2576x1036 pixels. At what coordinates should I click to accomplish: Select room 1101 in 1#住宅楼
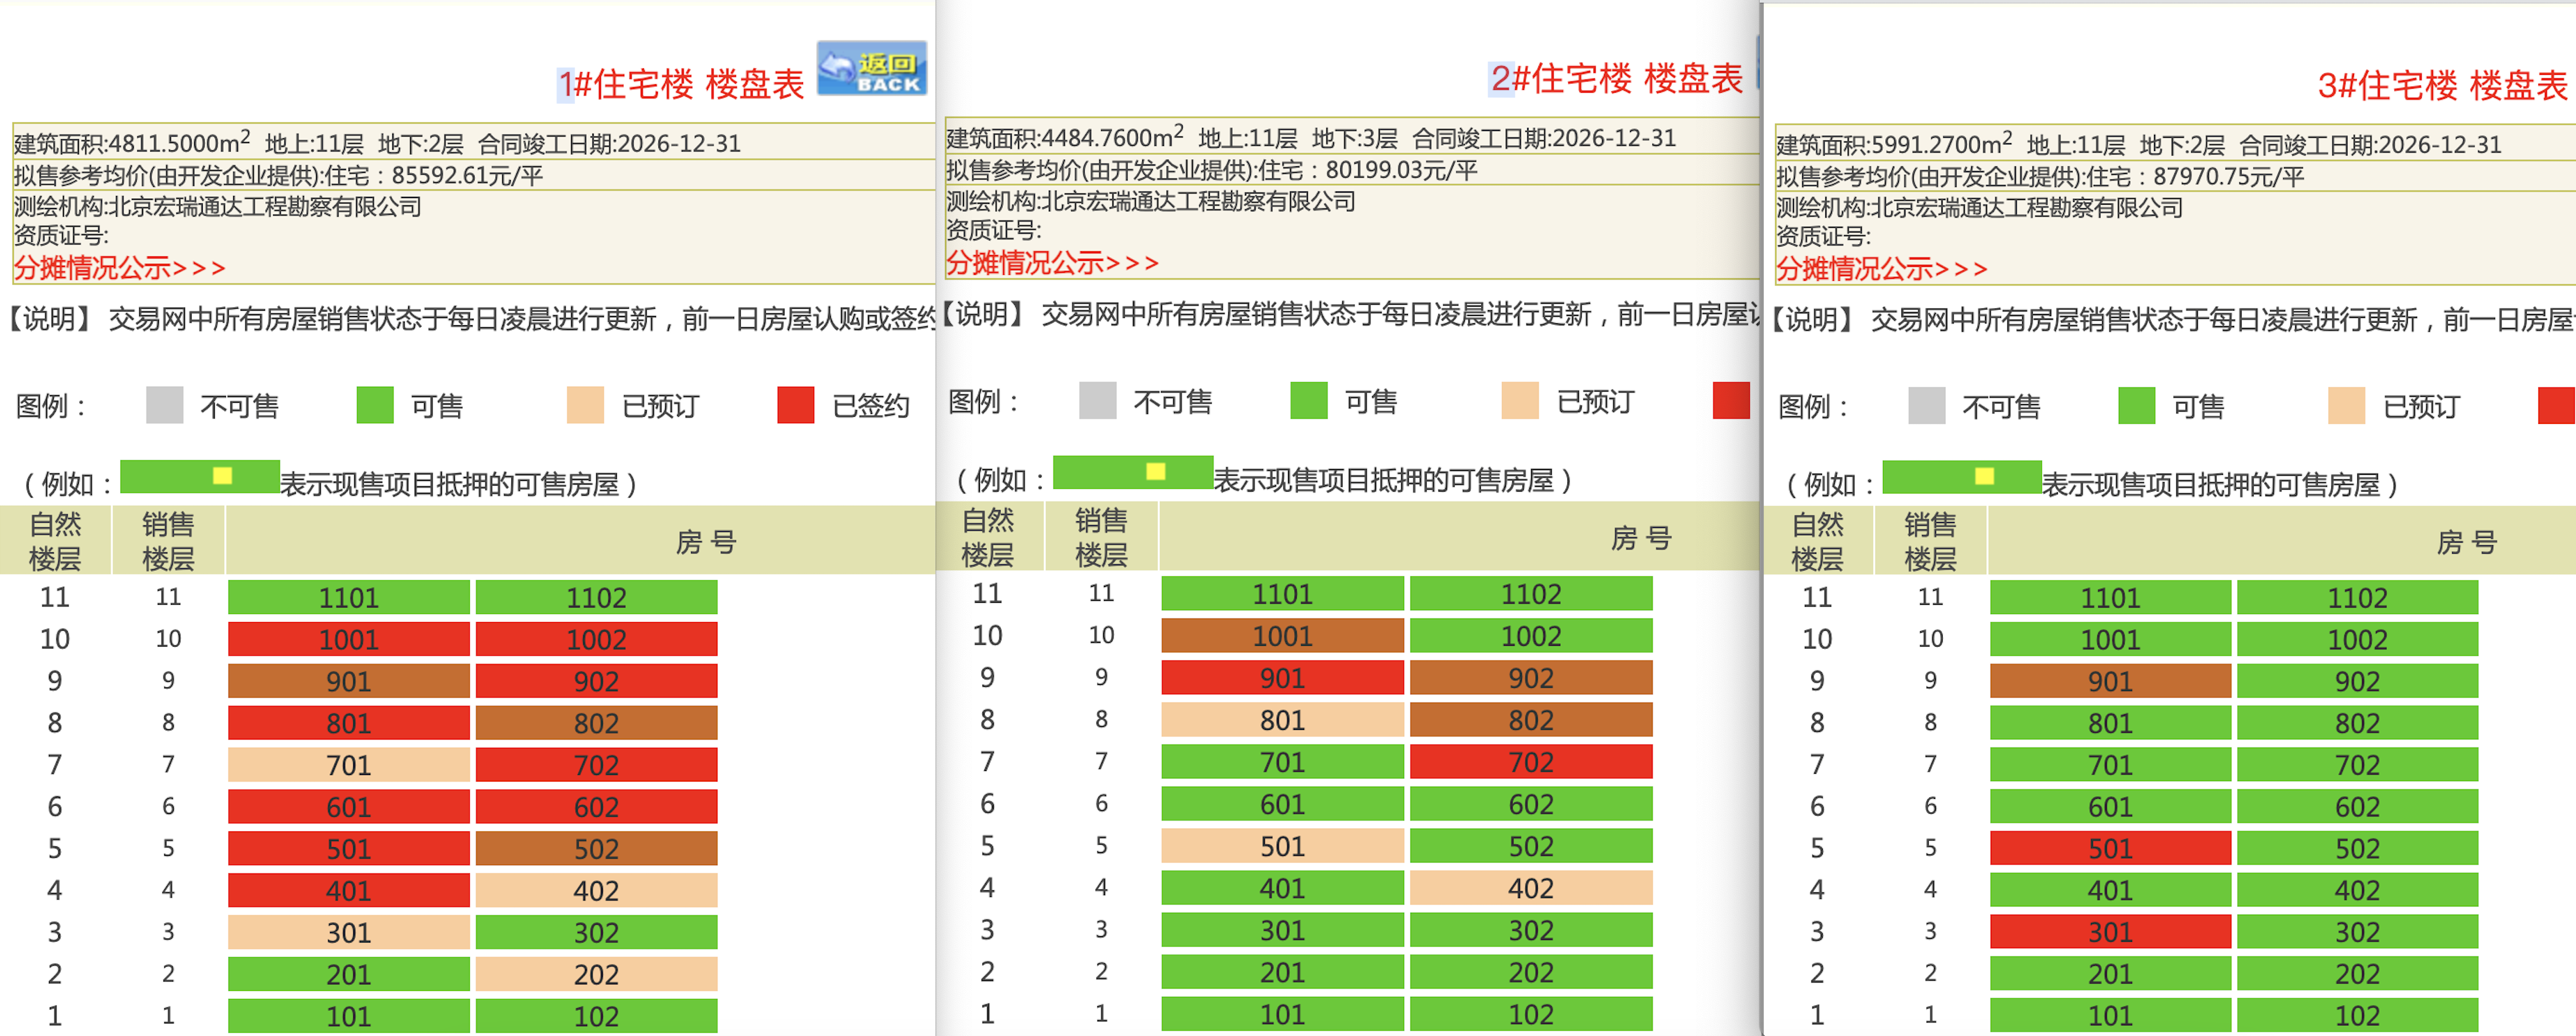pyautogui.click(x=348, y=598)
